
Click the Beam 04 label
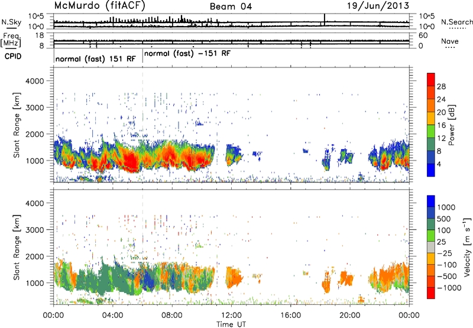231,7
